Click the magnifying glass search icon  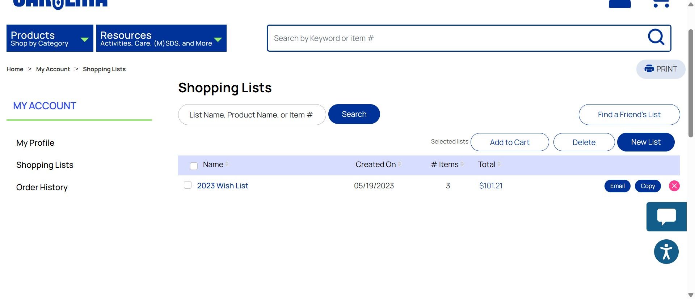tap(656, 37)
